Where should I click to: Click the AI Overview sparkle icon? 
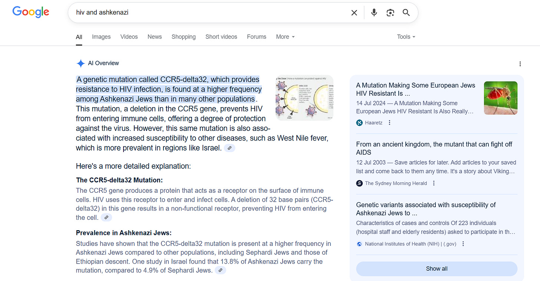pos(80,63)
